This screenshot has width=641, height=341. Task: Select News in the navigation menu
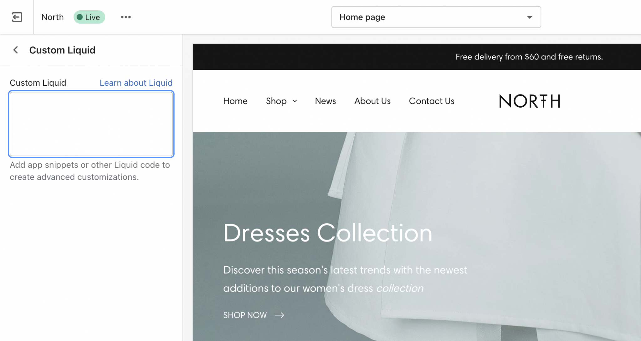pyautogui.click(x=325, y=101)
